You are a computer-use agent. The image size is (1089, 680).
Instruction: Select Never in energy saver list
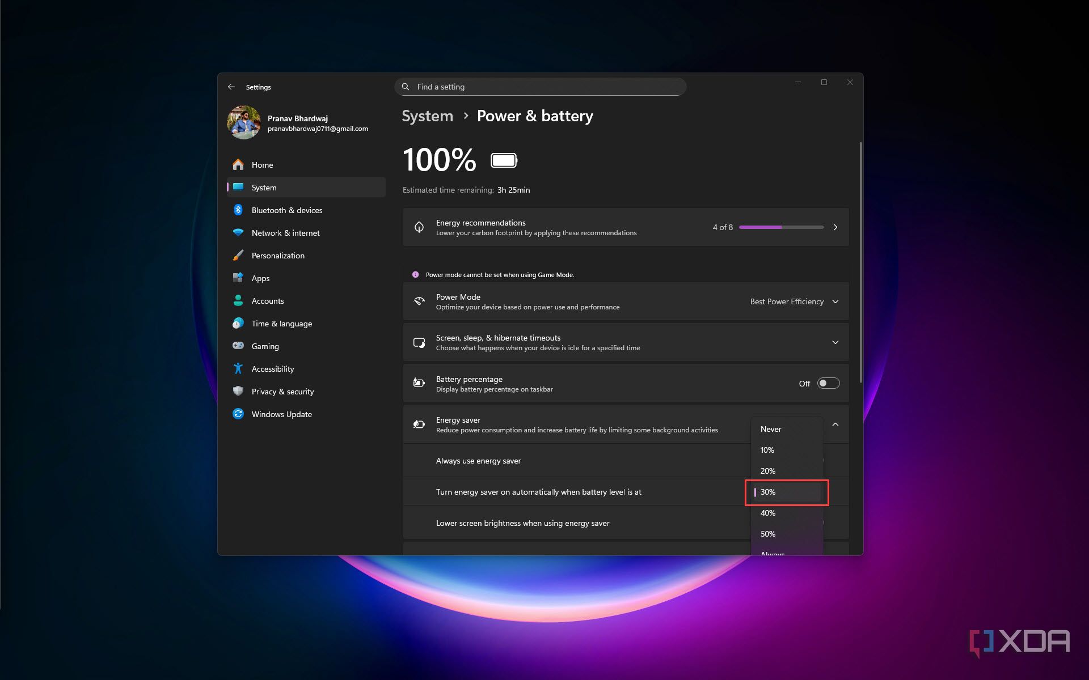(x=787, y=429)
